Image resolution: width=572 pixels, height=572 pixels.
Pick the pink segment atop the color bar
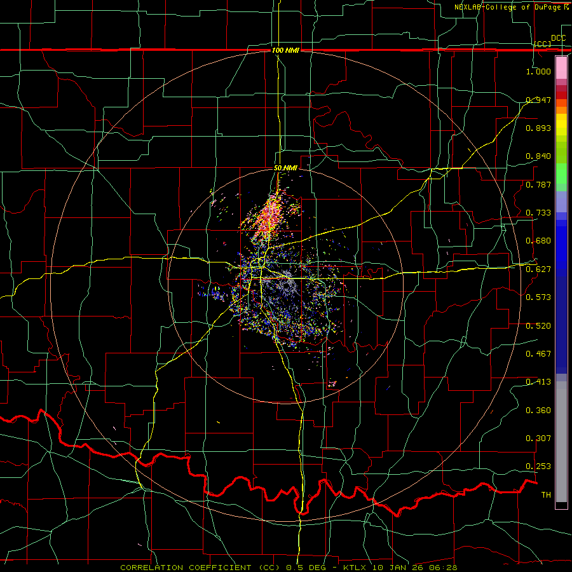coord(561,67)
